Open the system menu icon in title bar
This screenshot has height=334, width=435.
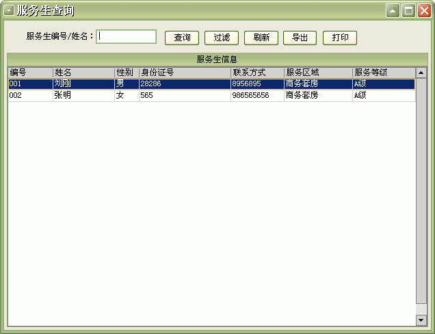(9, 11)
